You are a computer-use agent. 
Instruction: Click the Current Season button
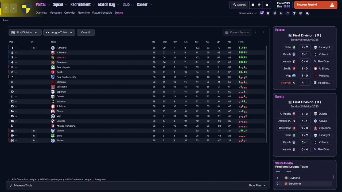tap(237, 33)
